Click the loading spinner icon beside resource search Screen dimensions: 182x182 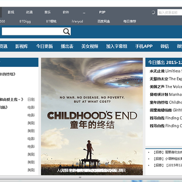point(153,12)
